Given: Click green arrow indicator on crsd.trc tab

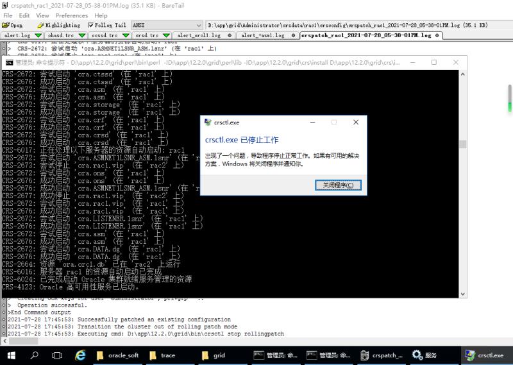Looking at the screenshot, I should coord(166,35).
